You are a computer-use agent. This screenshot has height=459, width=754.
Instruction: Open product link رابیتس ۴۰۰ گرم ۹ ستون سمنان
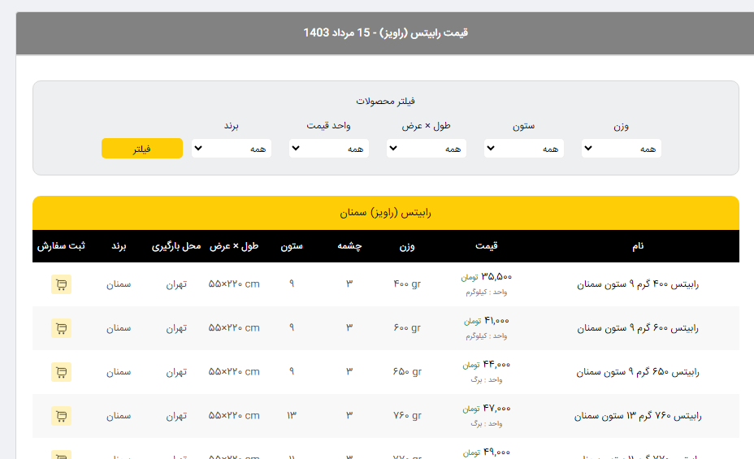click(637, 284)
